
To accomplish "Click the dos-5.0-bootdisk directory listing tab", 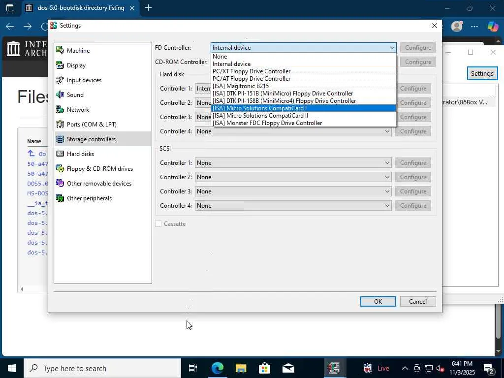I will [80, 8].
